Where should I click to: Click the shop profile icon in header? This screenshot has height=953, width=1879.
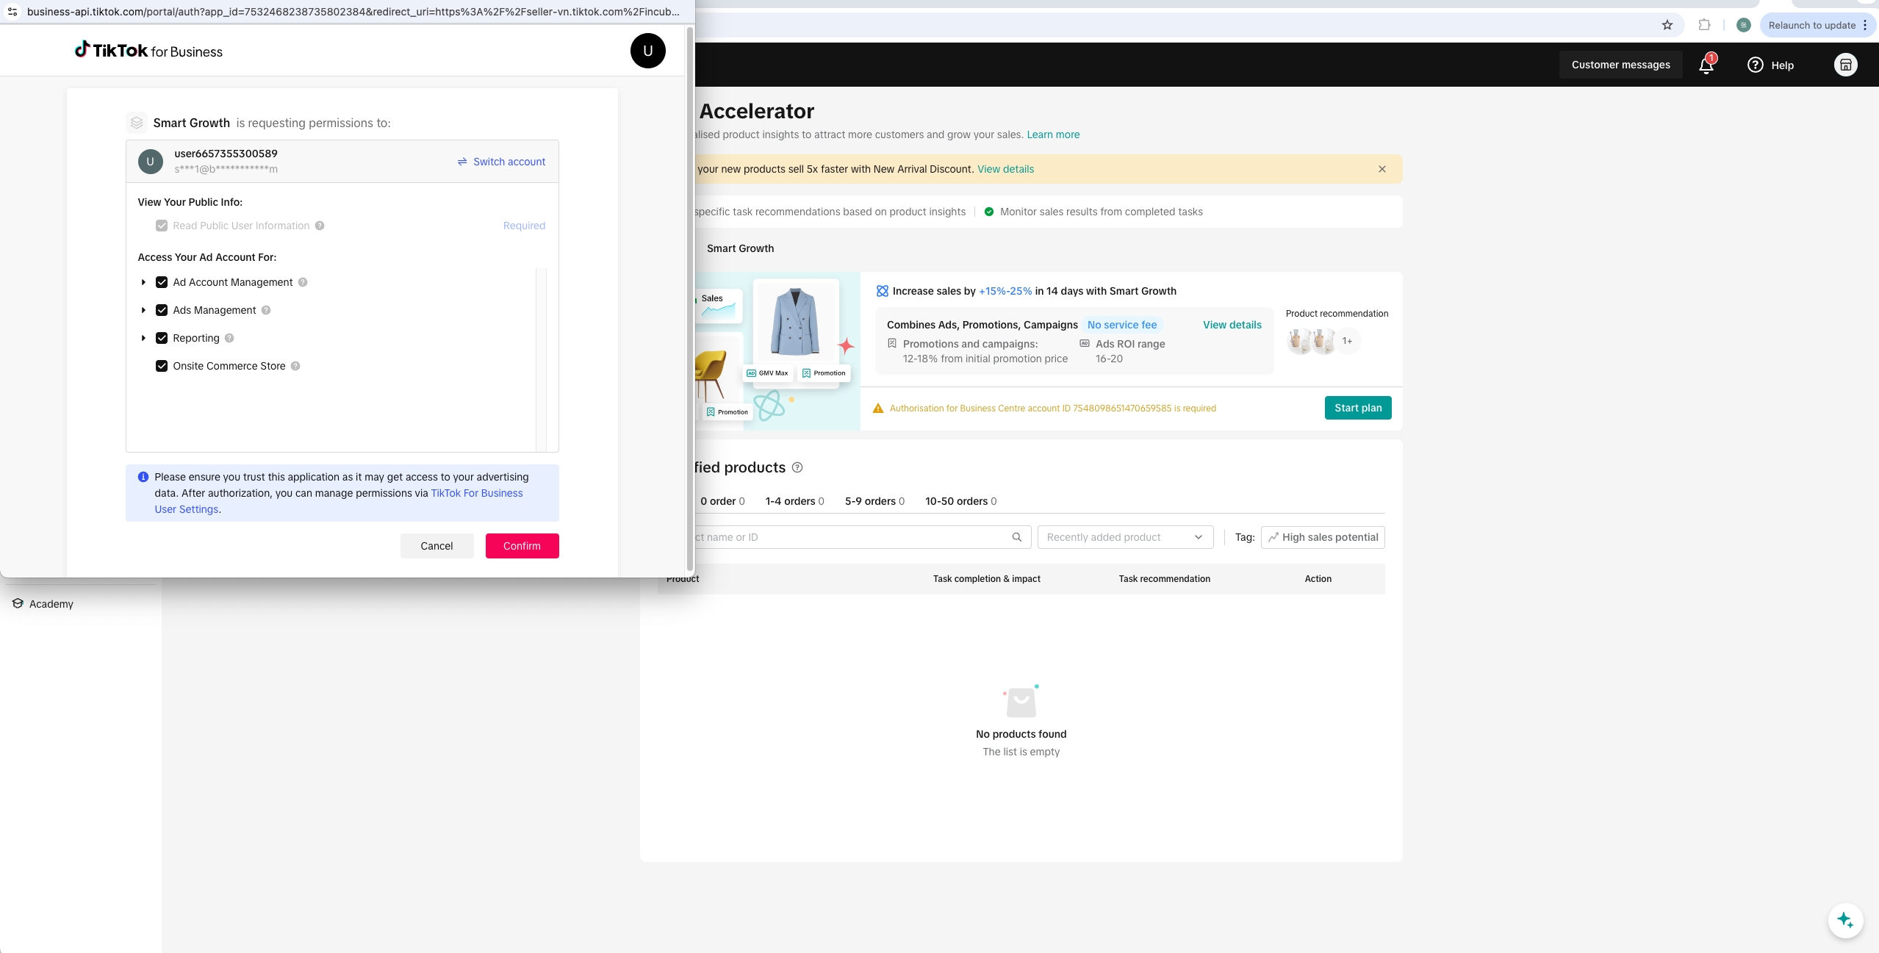pyautogui.click(x=1845, y=65)
